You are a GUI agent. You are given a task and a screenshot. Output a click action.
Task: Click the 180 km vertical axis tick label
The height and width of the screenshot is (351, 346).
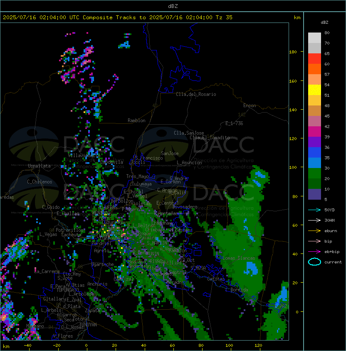(293, 52)
